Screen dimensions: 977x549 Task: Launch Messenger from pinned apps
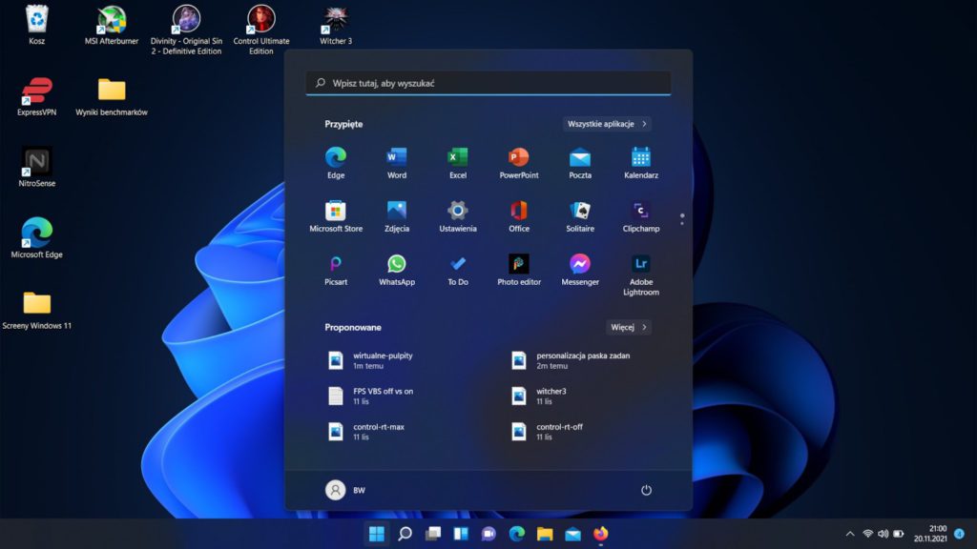pos(580,265)
